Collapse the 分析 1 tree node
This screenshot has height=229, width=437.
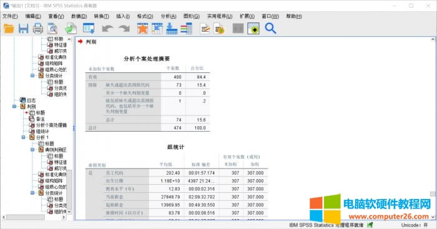pyautogui.click(x=24, y=137)
